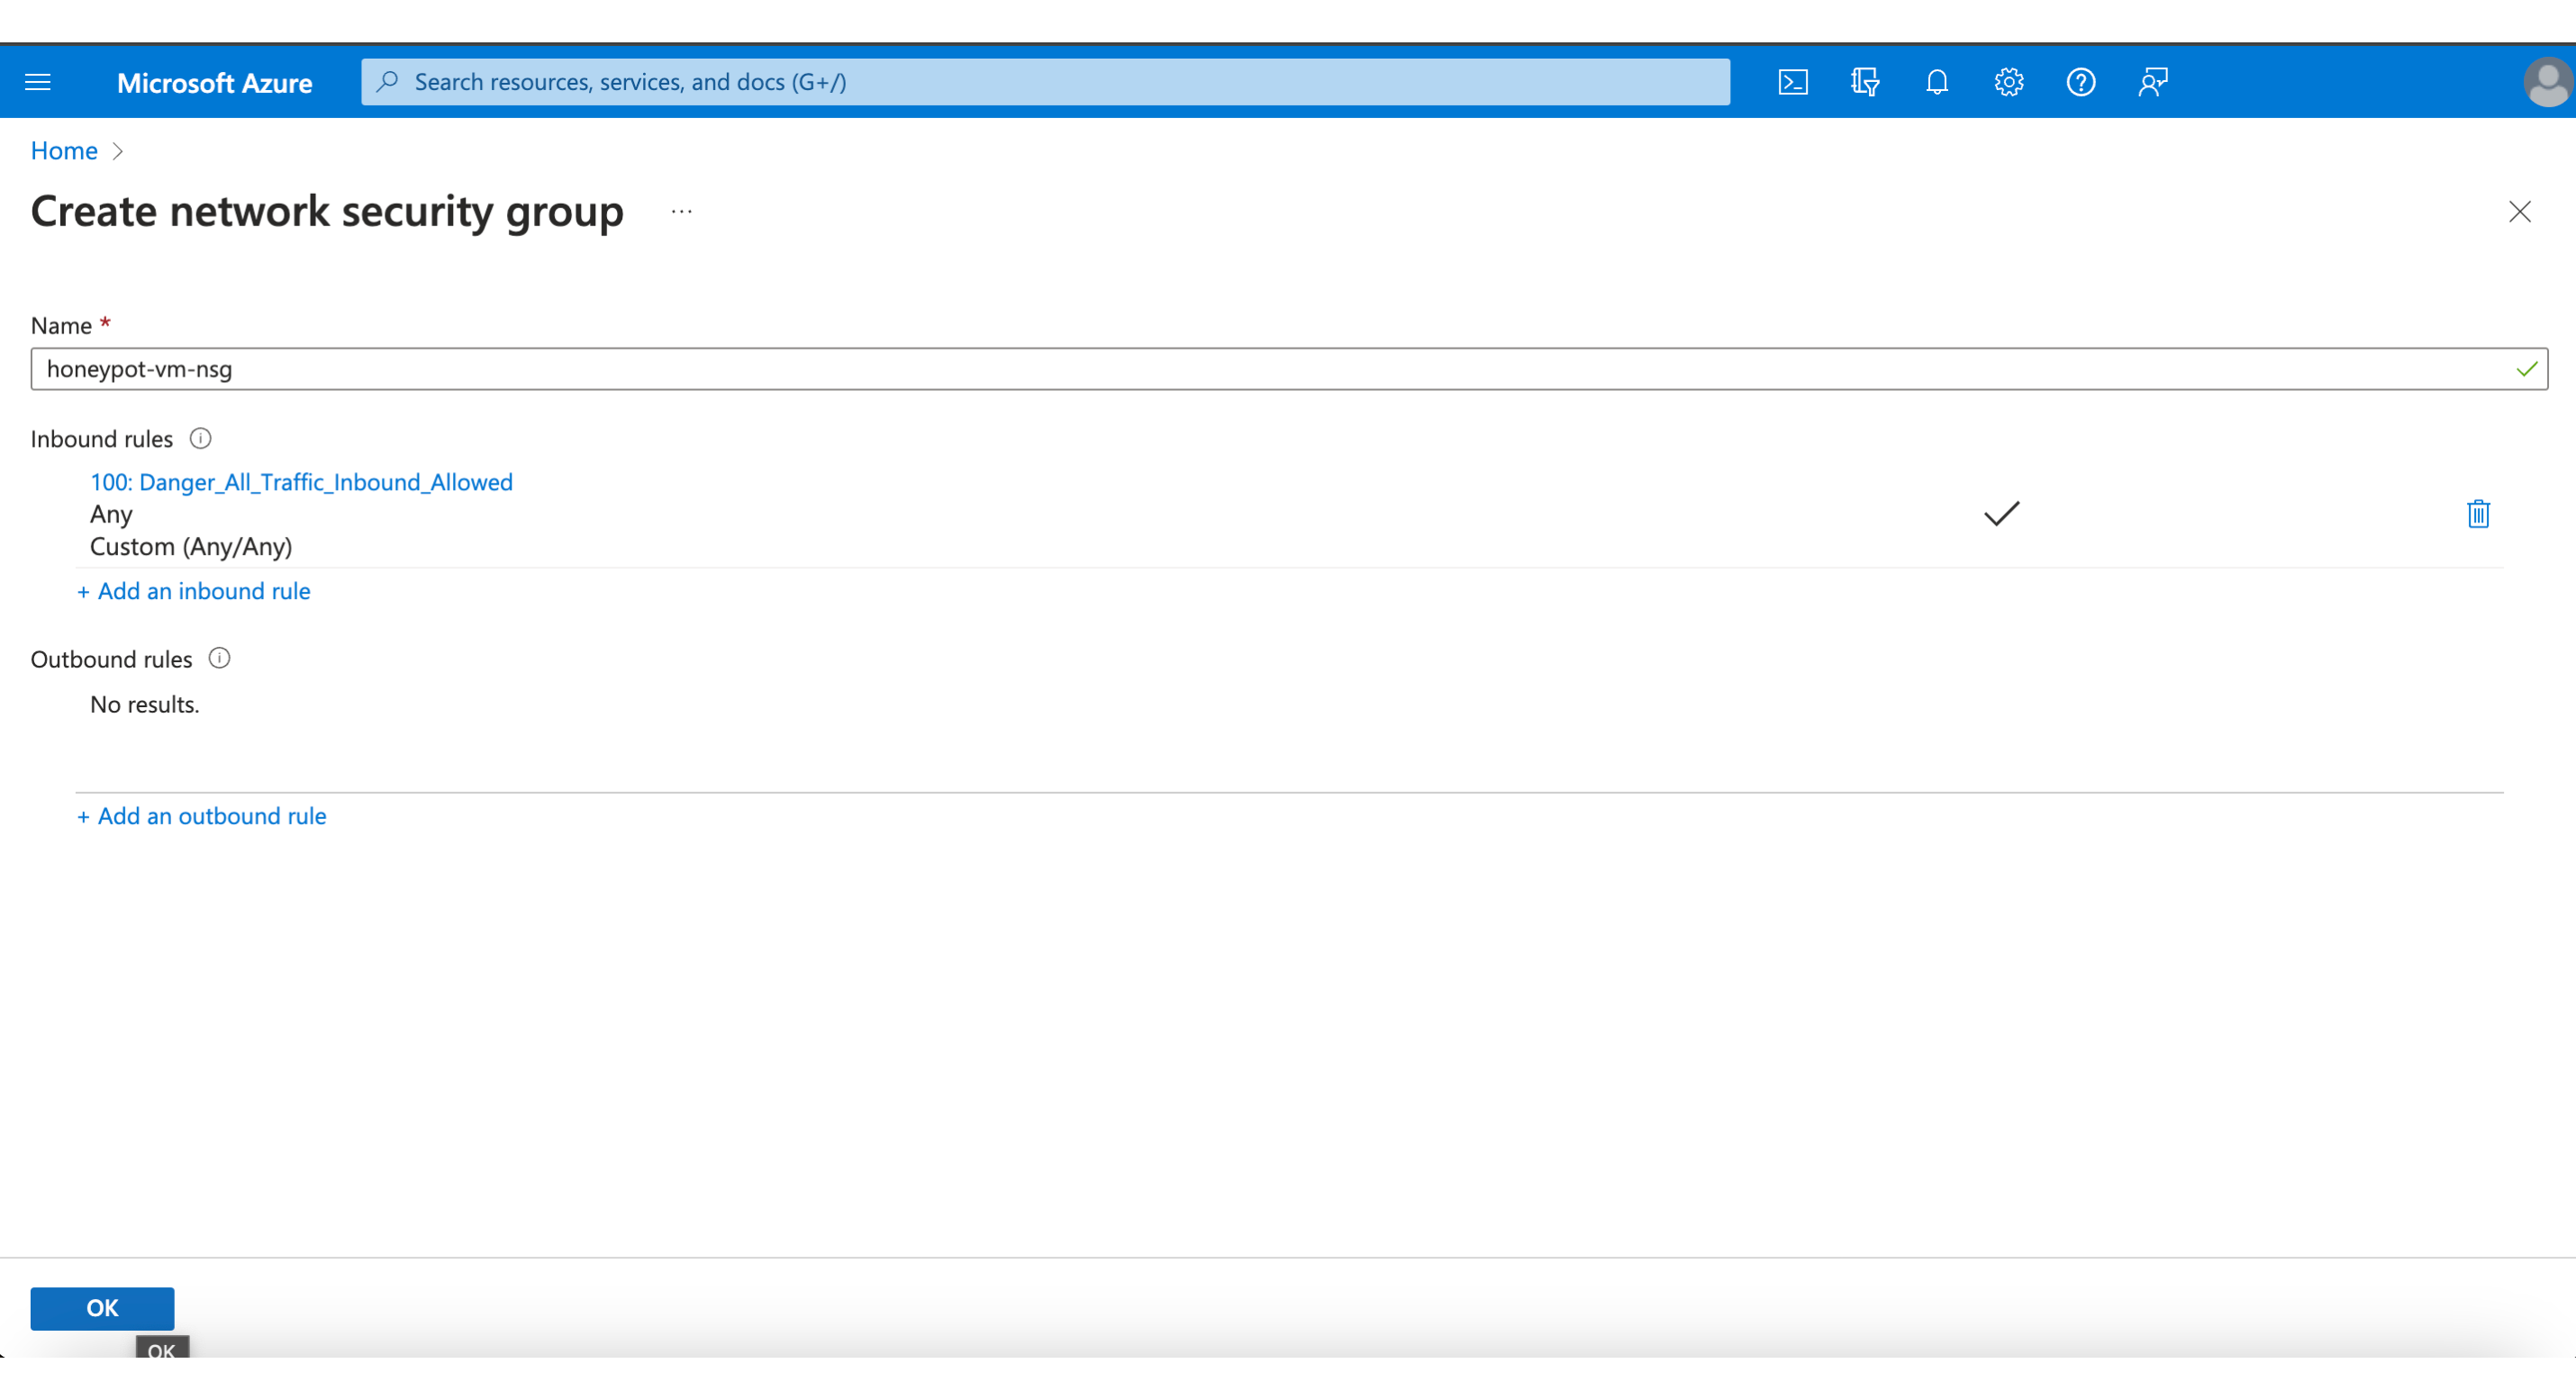The image size is (2576, 1400).
Task: Open portal settings gear
Action: [x=2008, y=82]
